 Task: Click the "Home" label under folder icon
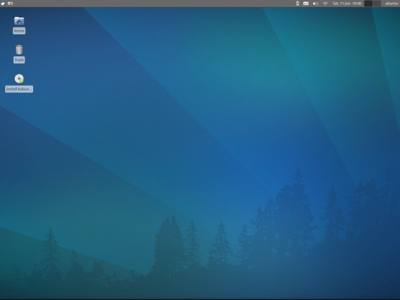[19, 31]
